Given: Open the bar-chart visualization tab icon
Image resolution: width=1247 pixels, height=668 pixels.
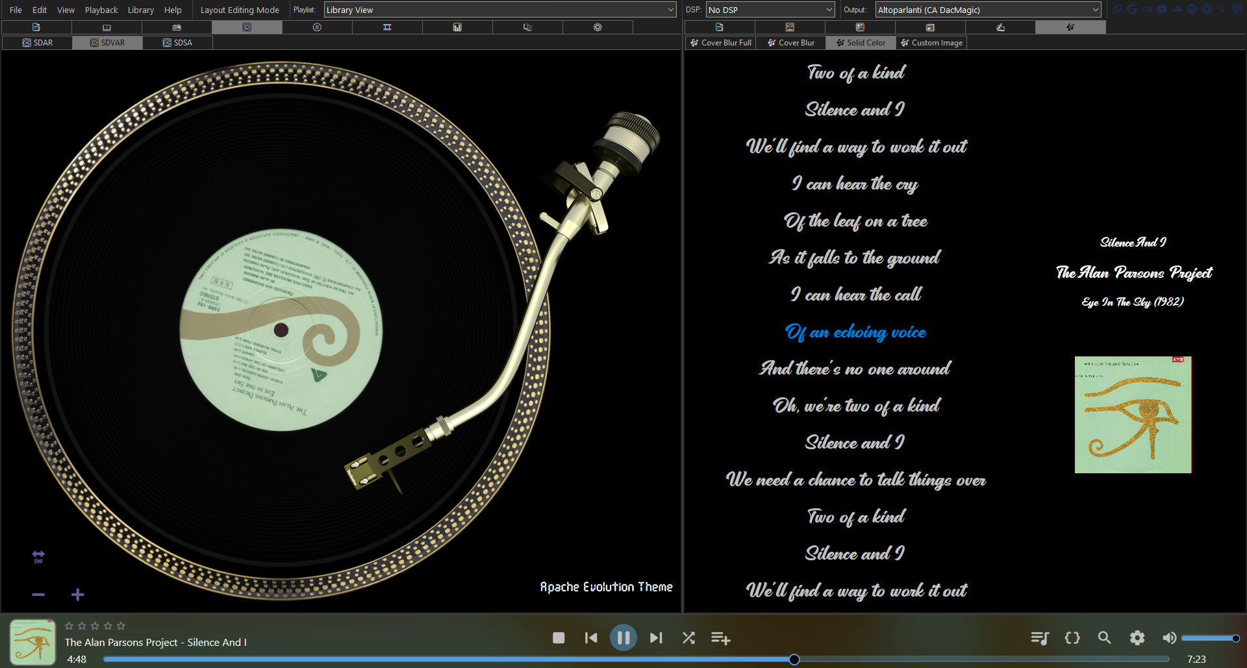Looking at the screenshot, I should tap(457, 27).
